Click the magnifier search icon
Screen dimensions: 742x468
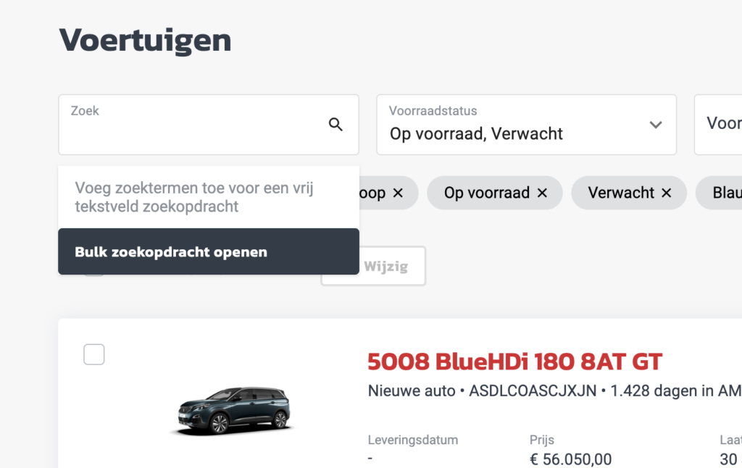(335, 125)
